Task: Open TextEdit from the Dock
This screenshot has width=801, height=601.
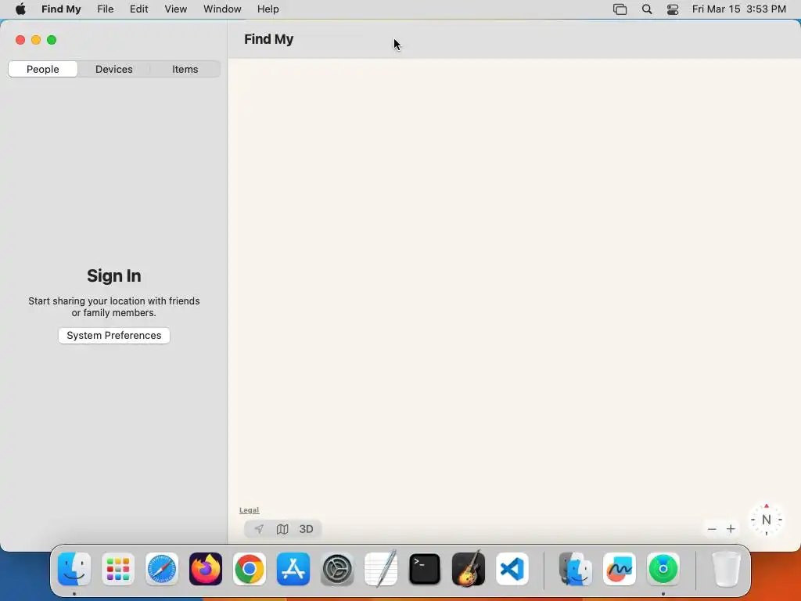Action: click(x=381, y=569)
